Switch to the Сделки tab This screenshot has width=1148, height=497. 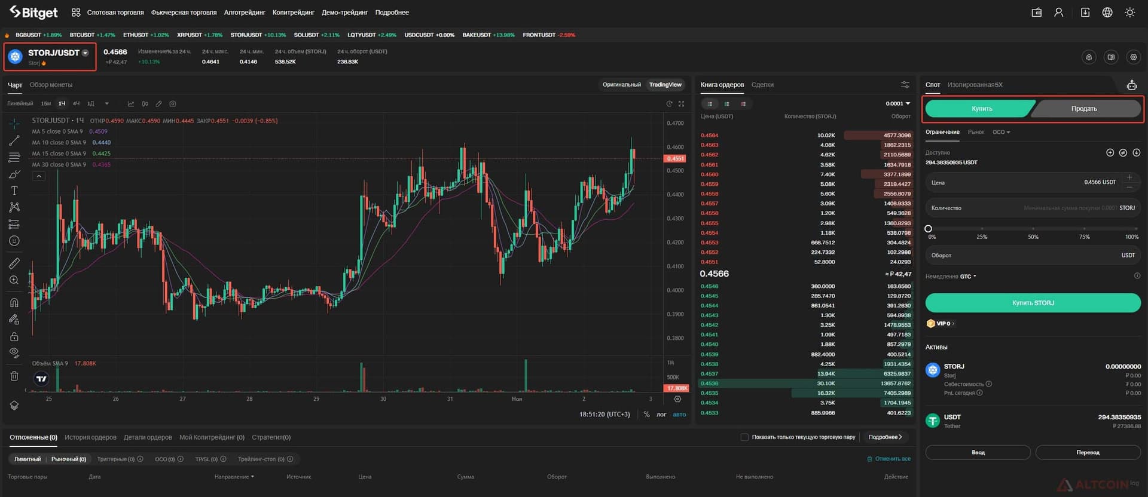coord(762,85)
